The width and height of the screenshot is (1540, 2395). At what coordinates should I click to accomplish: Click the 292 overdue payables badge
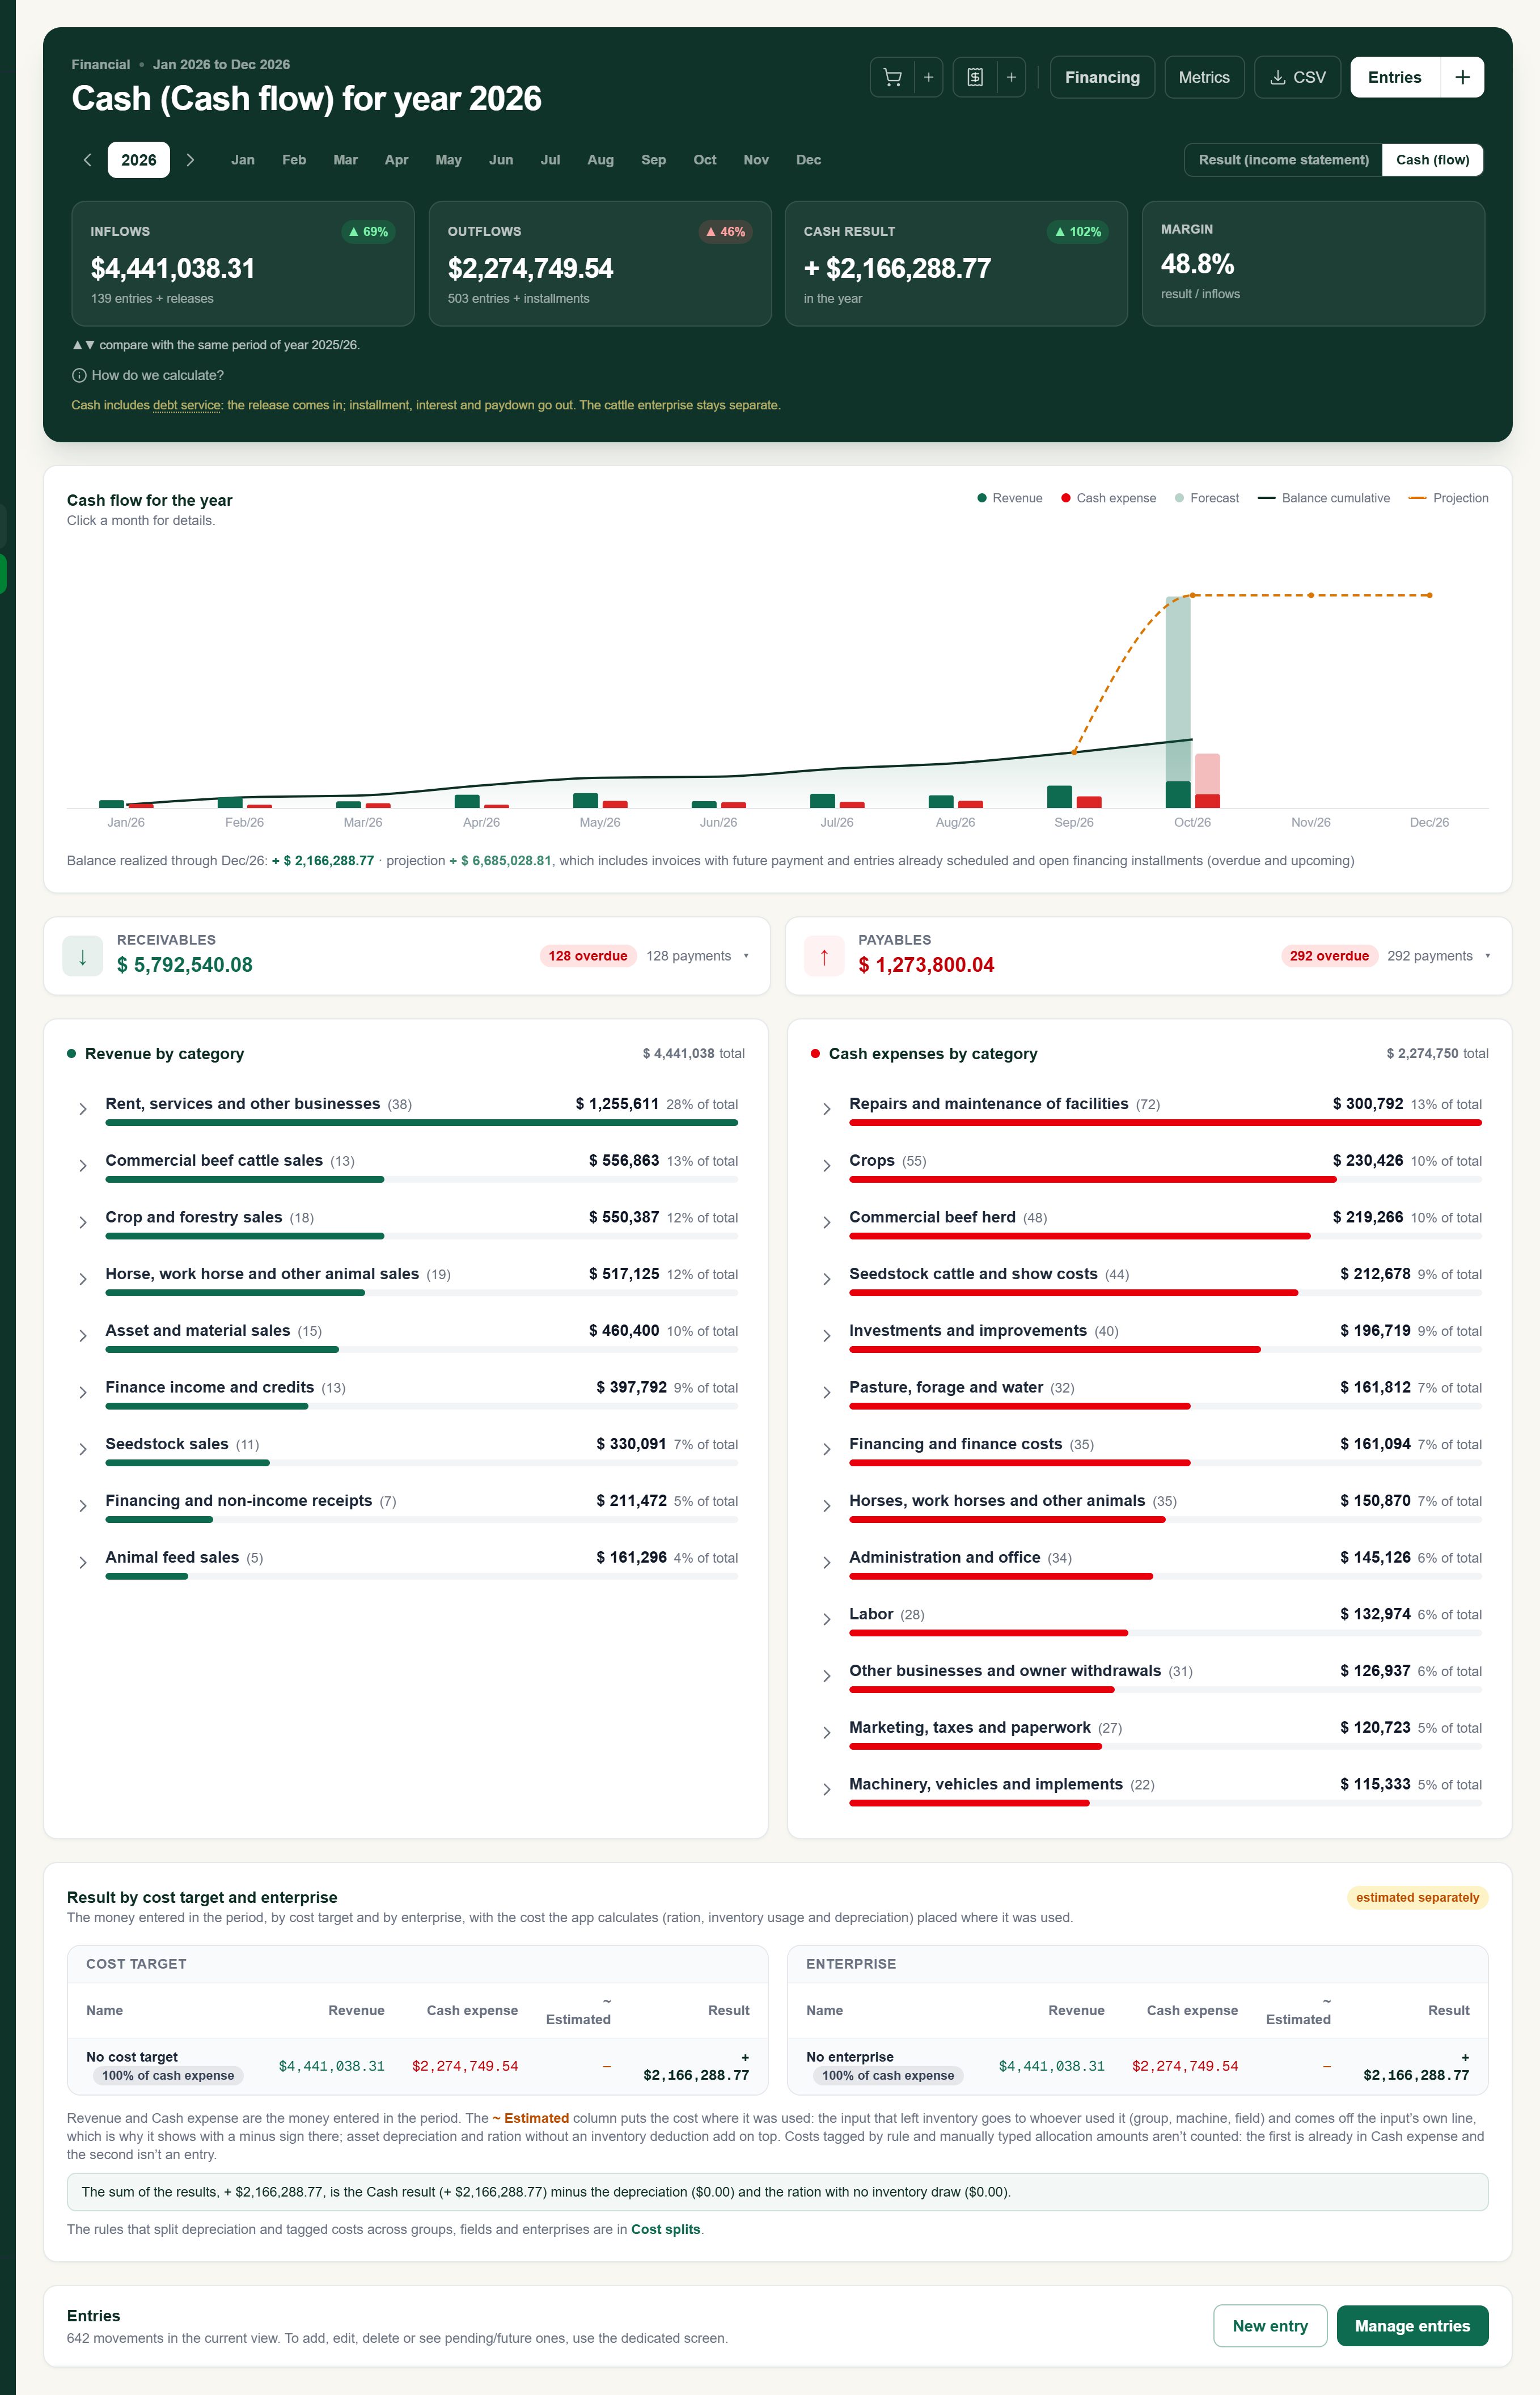tap(1329, 956)
